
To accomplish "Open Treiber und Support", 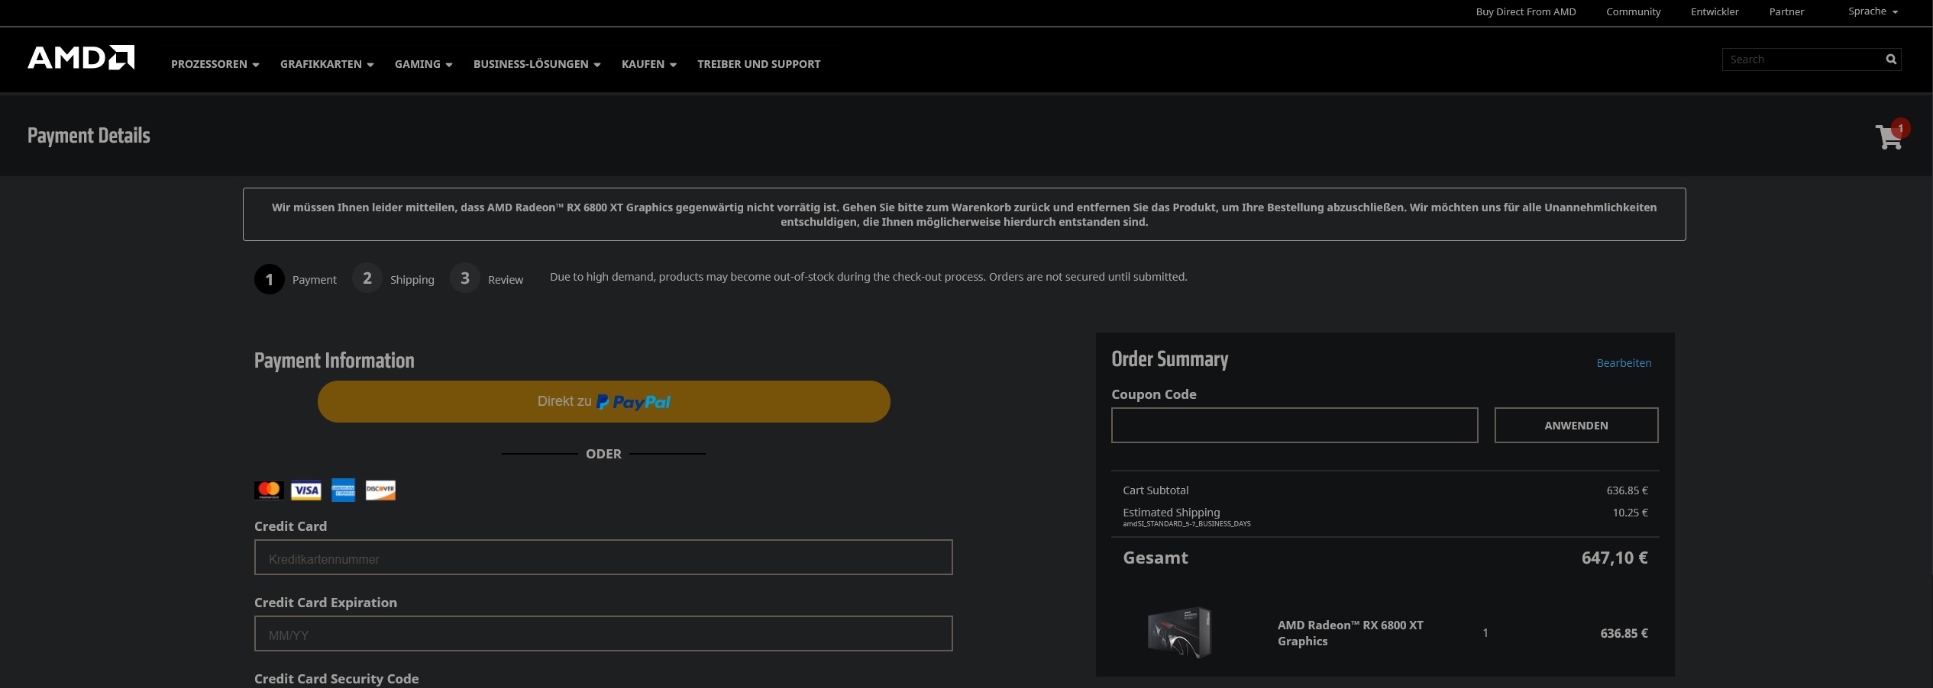I will pyautogui.click(x=758, y=64).
